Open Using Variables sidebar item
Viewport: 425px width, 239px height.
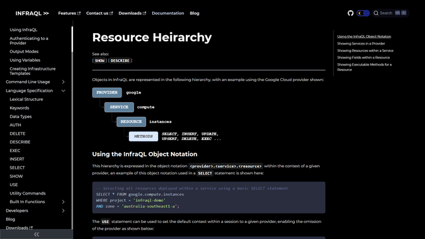(25, 60)
